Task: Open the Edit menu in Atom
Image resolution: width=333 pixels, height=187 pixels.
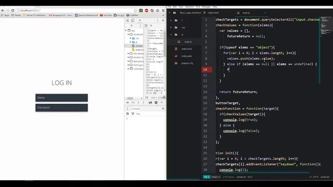Action: [175, 7]
